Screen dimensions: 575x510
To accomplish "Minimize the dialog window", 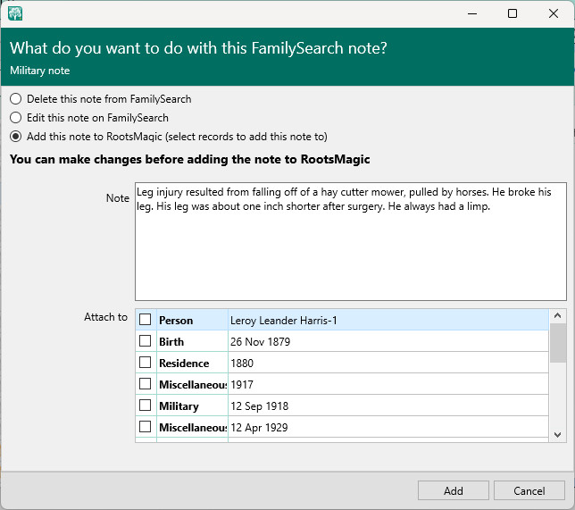I will [471, 13].
